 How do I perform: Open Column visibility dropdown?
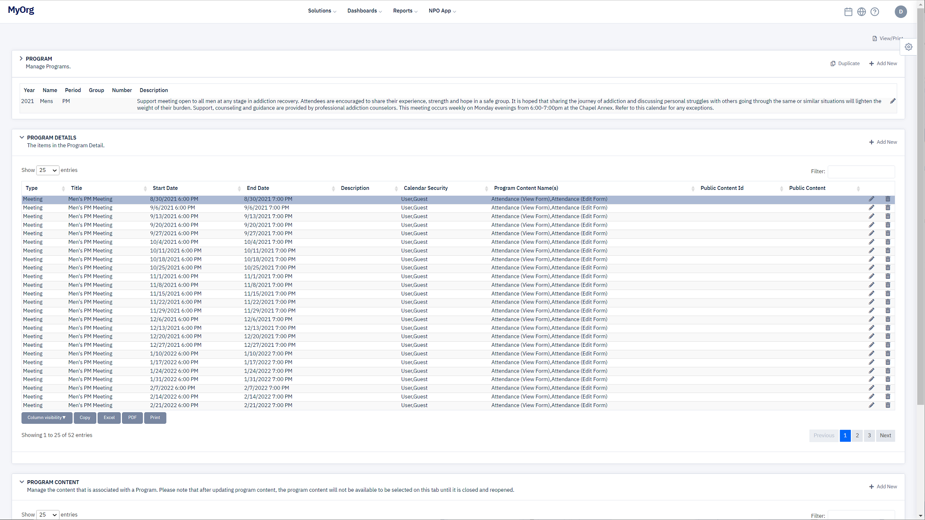47,418
